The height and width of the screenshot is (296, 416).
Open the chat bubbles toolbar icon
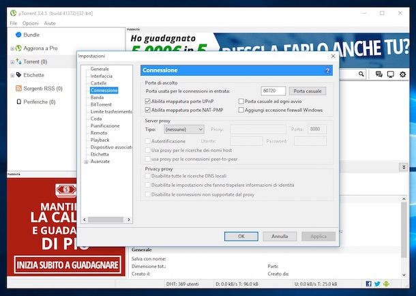coord(379,74)
